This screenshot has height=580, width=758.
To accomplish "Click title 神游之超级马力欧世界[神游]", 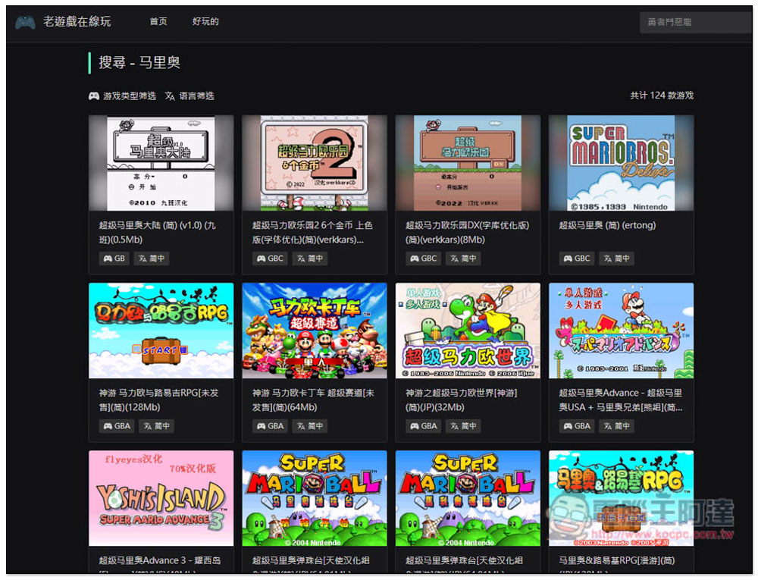I will click(461, 400).
